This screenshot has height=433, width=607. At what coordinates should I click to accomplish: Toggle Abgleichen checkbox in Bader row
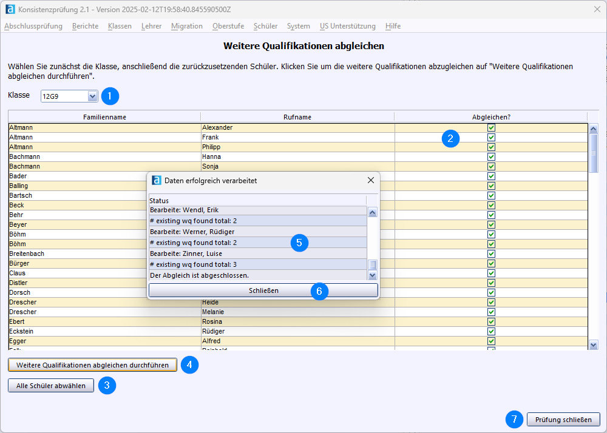[x=491, y=176]
